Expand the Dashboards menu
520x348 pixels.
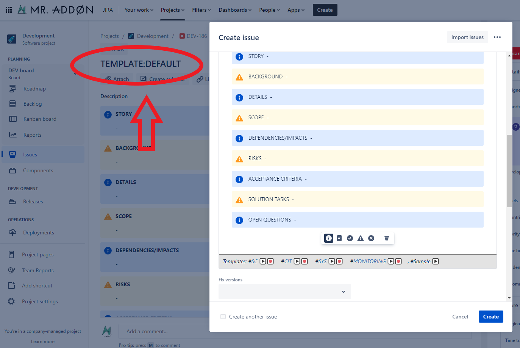tap(235, 10)
